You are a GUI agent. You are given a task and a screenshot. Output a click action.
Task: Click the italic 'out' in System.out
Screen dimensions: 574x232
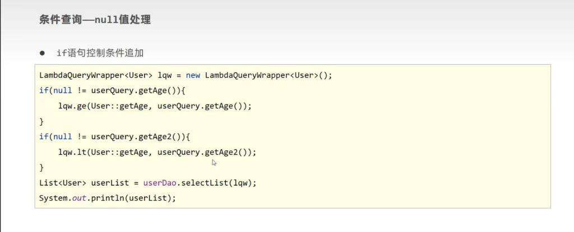pos(78,198)
